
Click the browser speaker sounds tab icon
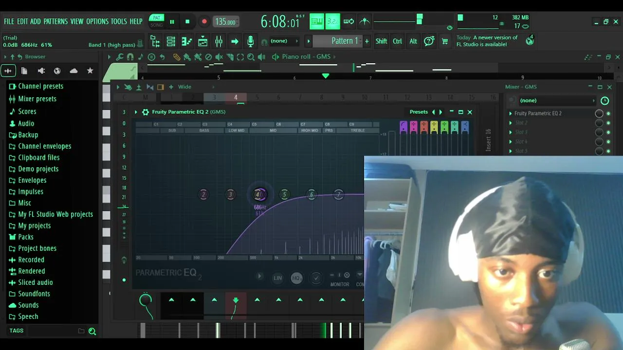click(41, 71)
